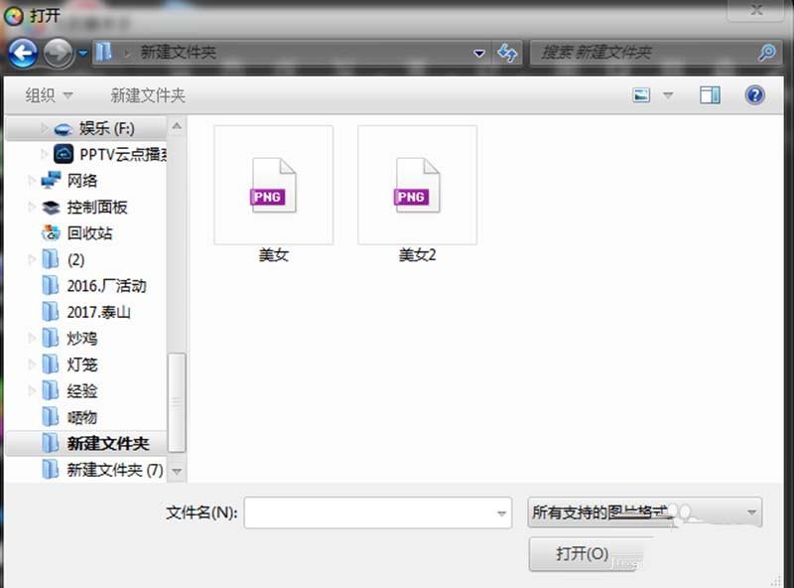Viewport: 794px width, 588px height.
Task: Click the back navigation arrow
Action: 22,52
